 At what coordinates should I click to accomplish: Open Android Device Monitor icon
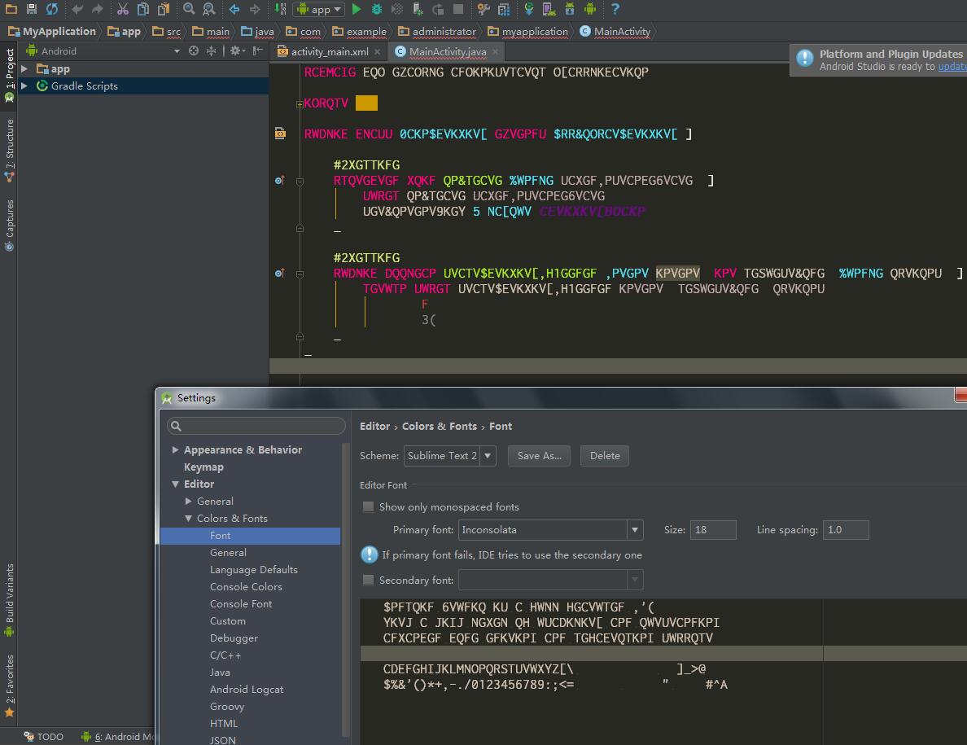[x=590, y=9]
